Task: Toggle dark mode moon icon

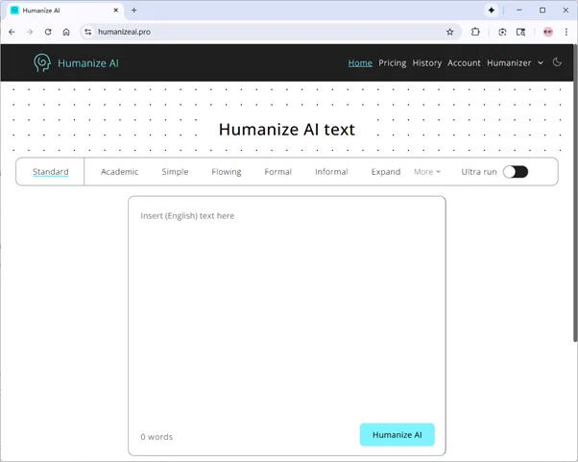Action: click(x=557, y=62)
